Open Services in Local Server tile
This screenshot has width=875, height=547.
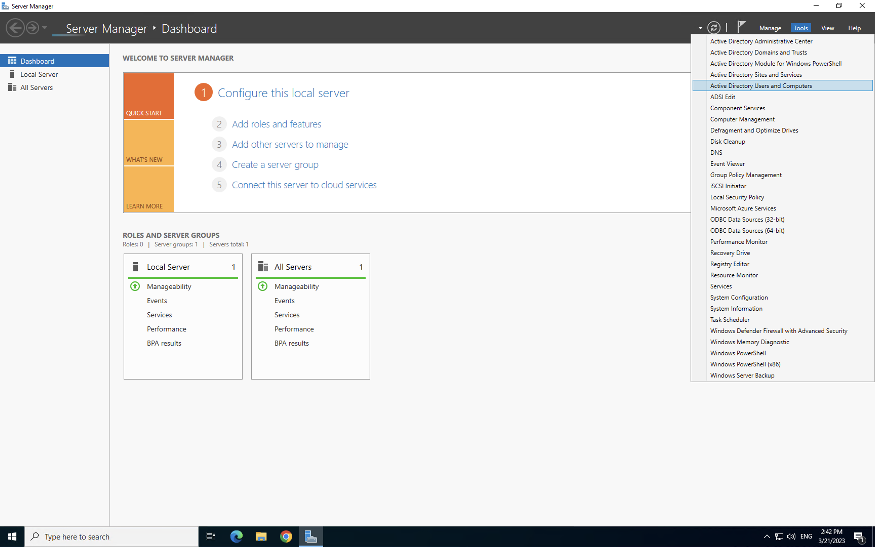[x=159, y=315]
